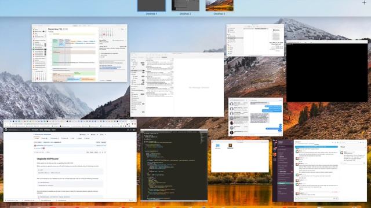Click the minimap in the code editor window
This screenshot has width=371, height=208.
pos(203,138)
